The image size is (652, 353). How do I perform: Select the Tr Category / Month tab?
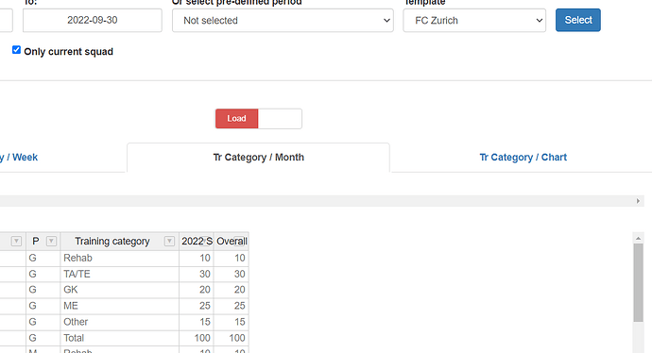[x=258, y=158]
